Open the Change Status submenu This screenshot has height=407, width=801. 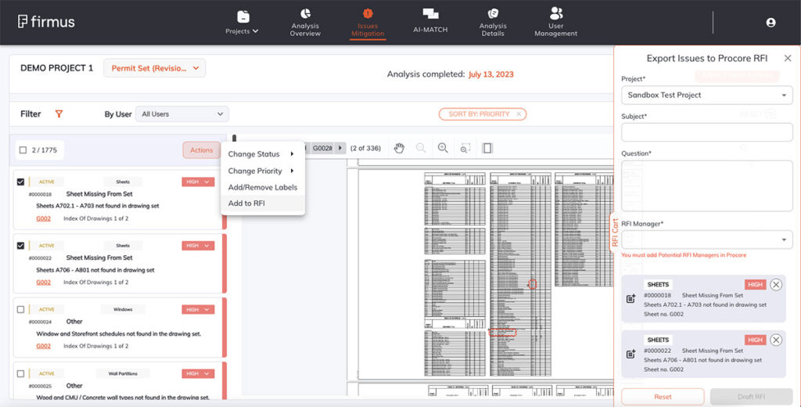pos(262,154)
